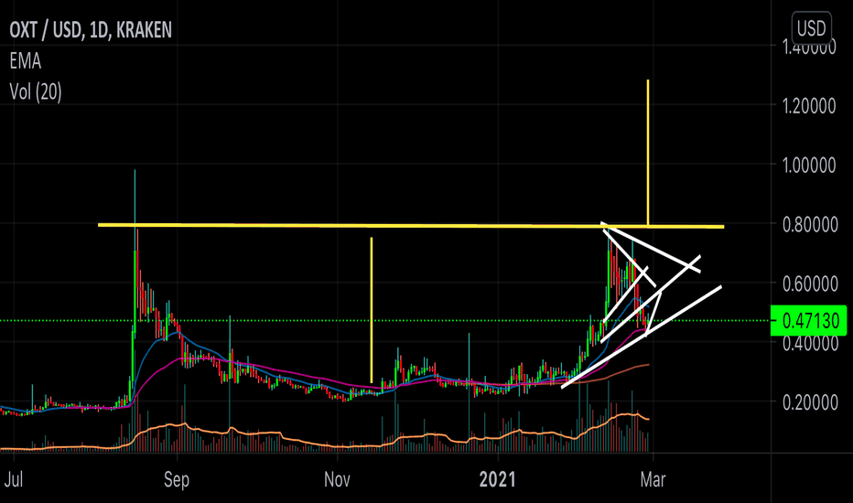Click the Jul date label on time axis
Image resolution: width=853 pixels, height=503 pixels.
click(x=14, y=479)
